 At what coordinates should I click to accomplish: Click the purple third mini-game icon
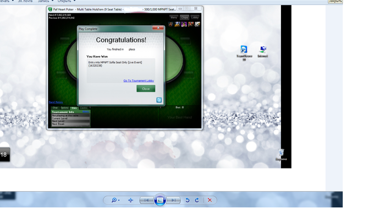[x=184, y=24]
